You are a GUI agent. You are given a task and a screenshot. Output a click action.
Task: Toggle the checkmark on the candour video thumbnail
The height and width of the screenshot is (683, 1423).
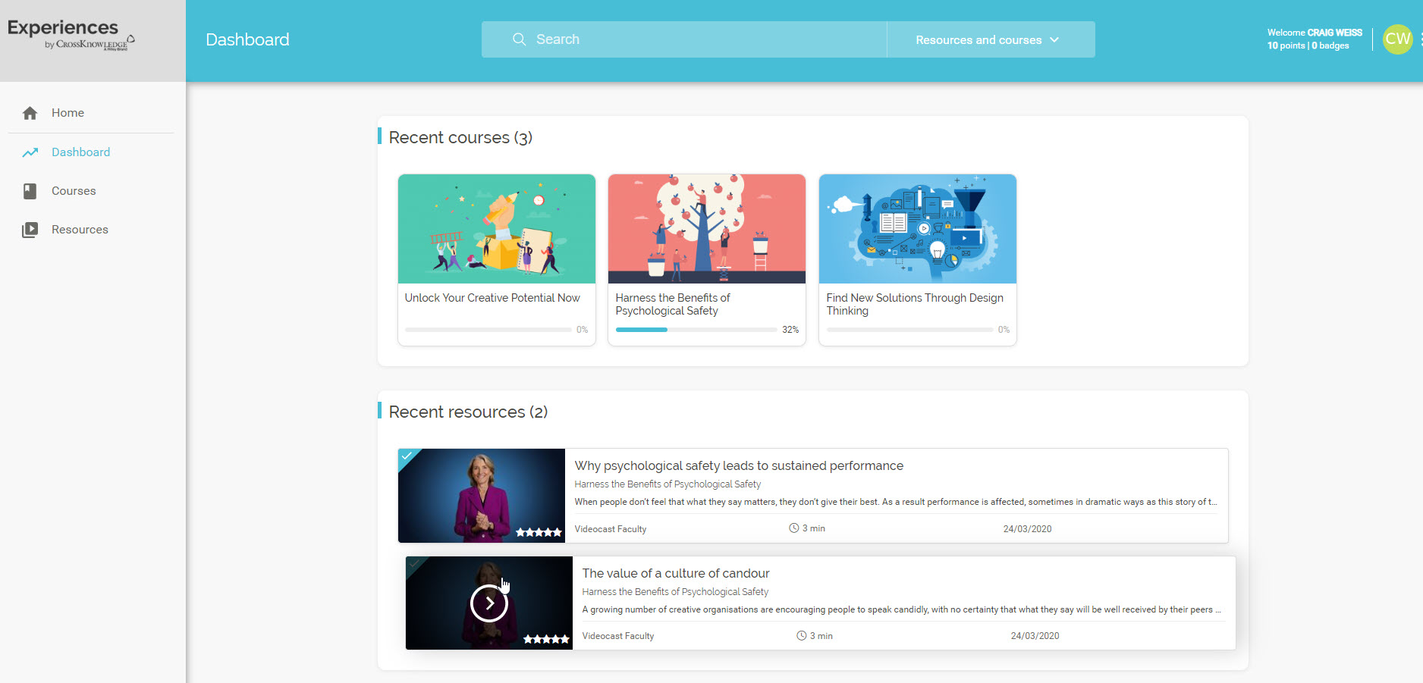(x=416, y=563)
